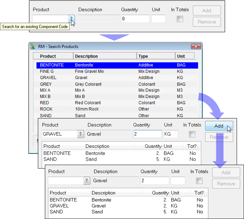Click the greyed Add button in top panel
This screenshot has width=244, height=219.
tap(206, 11)
